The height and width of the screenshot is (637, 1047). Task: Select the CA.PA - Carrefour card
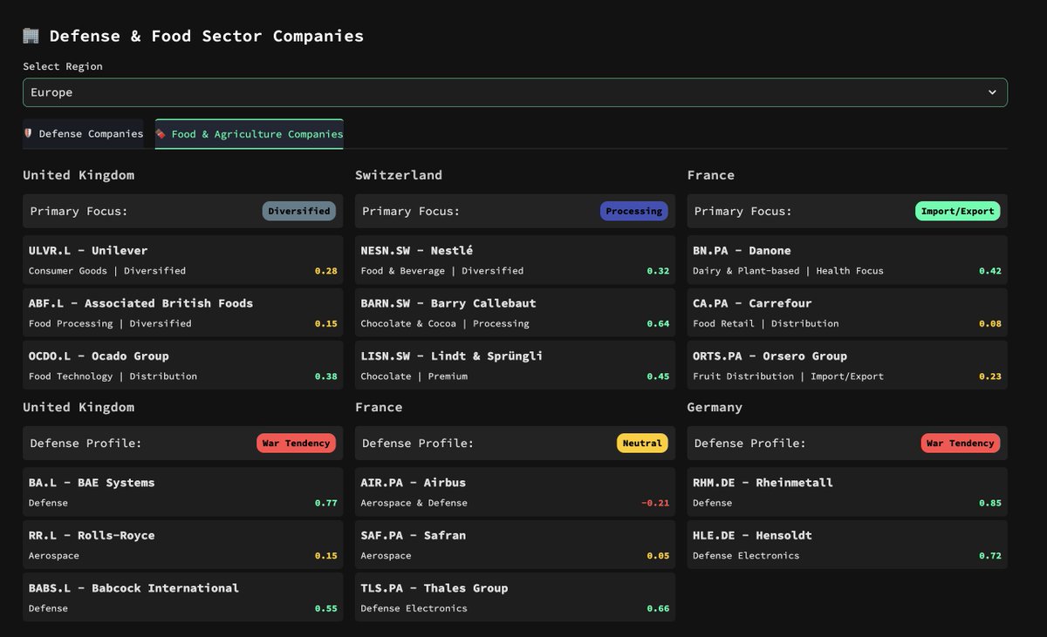coord(847,313)
